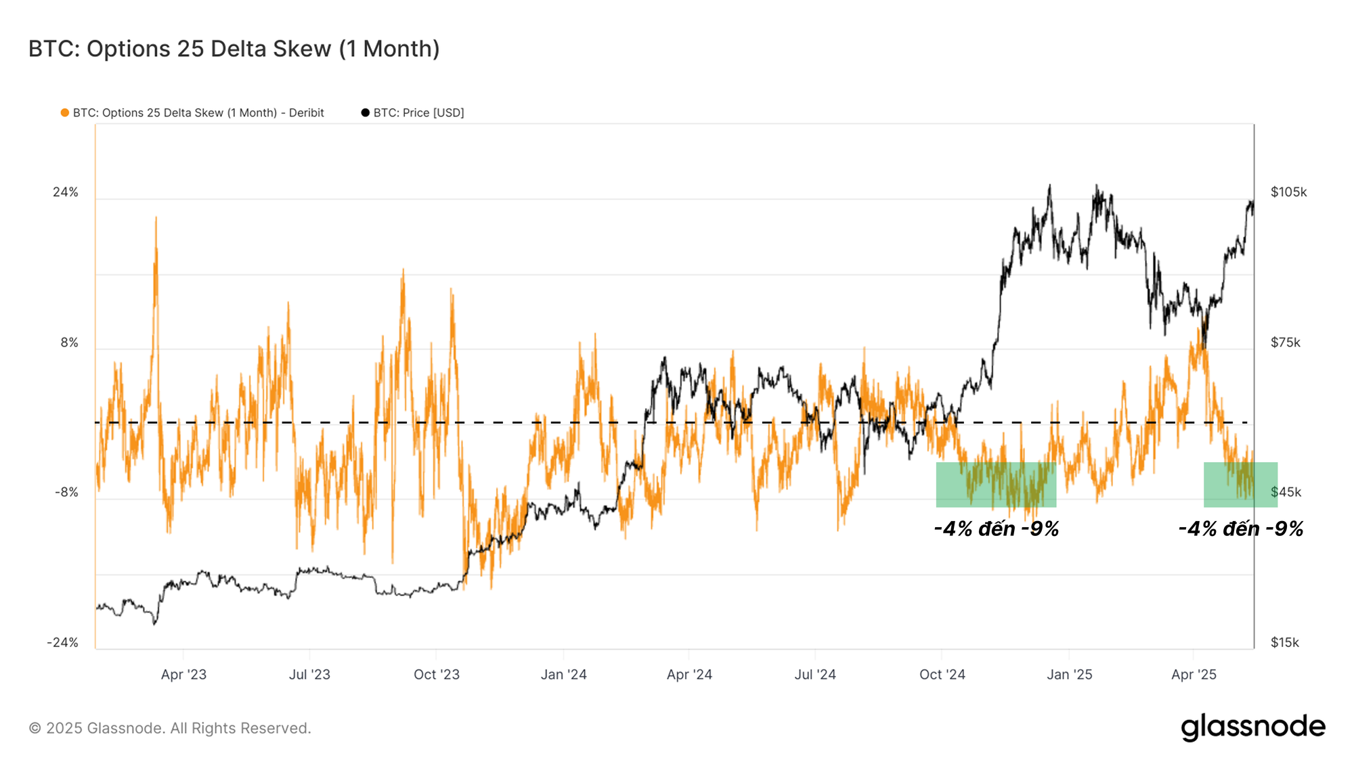
Task: Toggle the BTC Options 25 Delta Skew legend label
Action: click(x=198, y=113)
